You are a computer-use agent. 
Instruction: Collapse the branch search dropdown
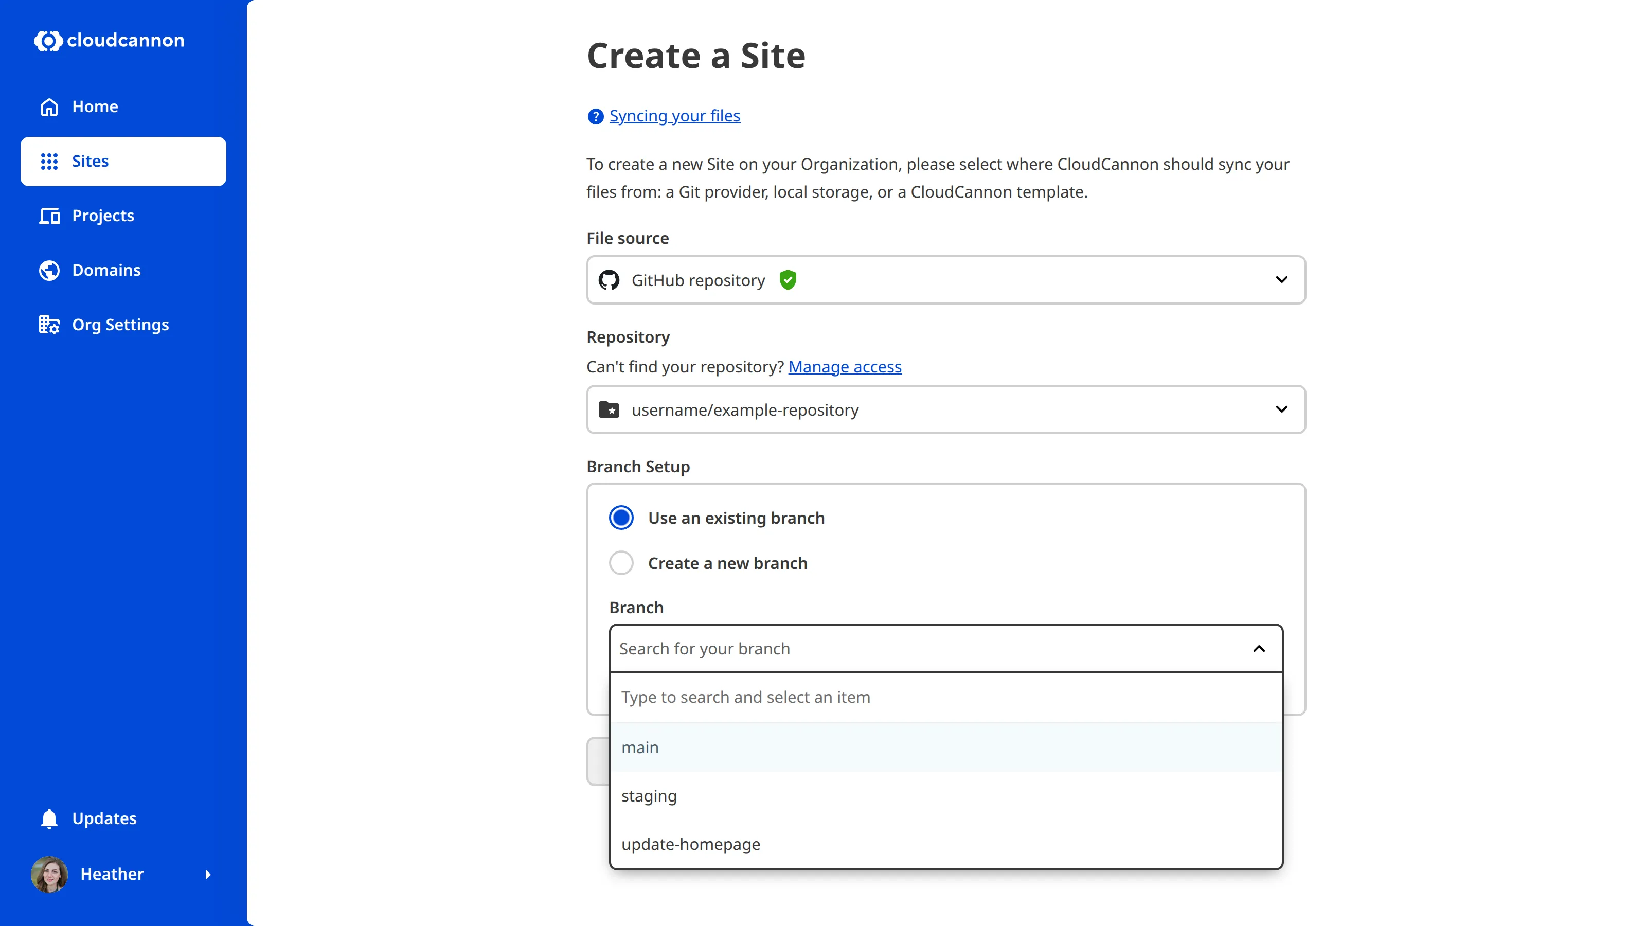[x=1258, y=648]
